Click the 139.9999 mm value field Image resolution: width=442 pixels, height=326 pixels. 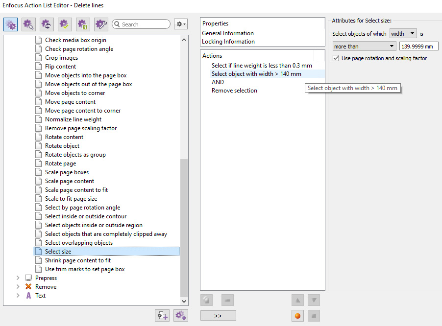pyautogui.click(x=419, y=47)
